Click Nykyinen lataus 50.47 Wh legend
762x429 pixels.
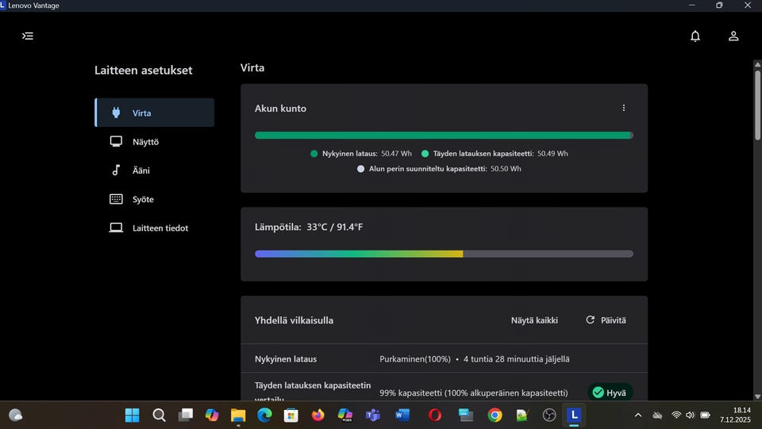(361, 153)
